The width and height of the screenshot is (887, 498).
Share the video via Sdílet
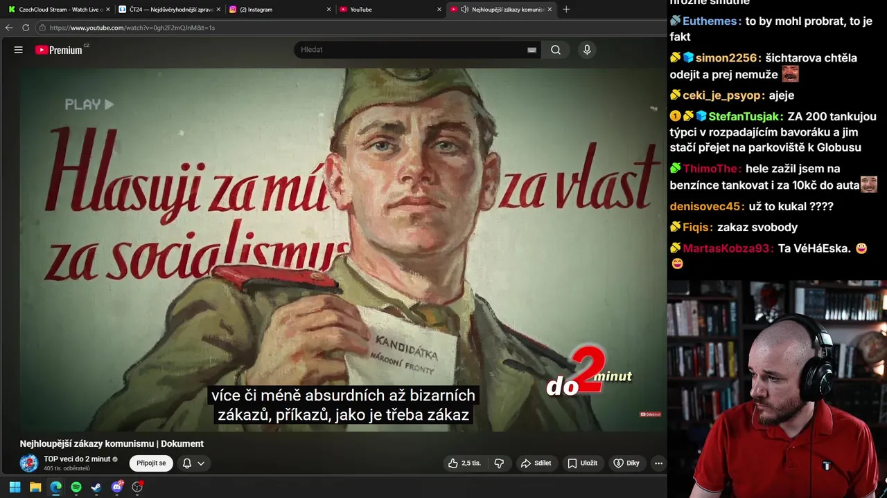point(536,463)
